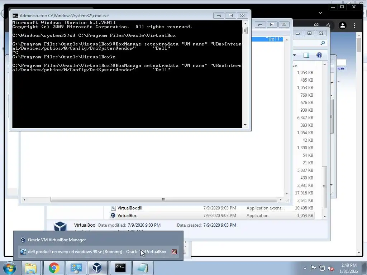Click the 10,408 KB size cell
367x275 pixels.
point(304,208)
